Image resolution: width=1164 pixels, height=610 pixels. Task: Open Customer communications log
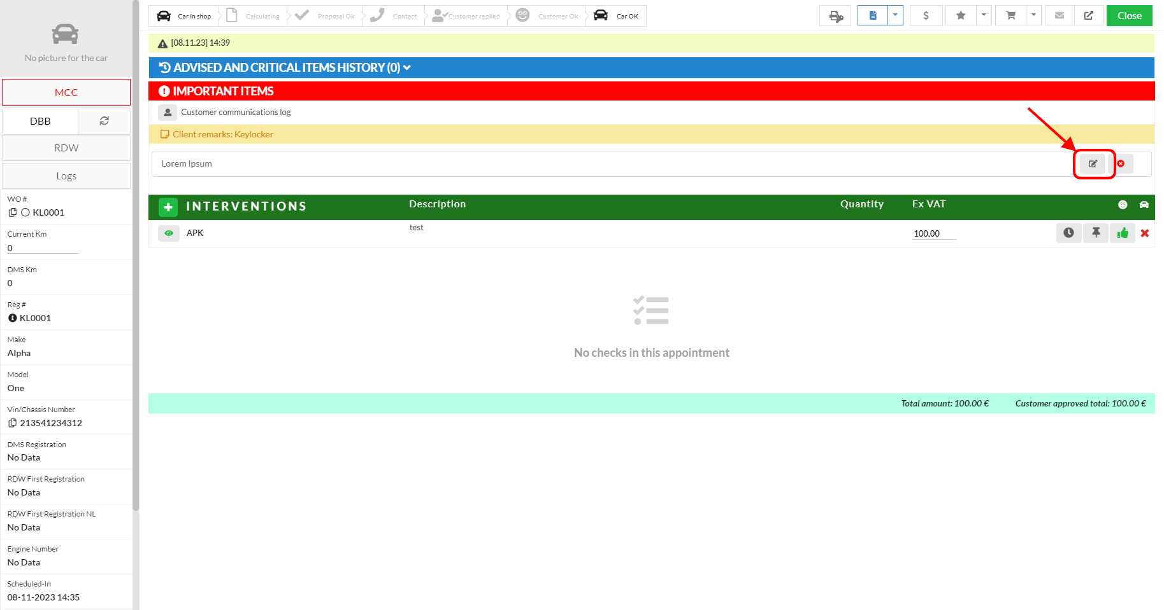tap(235, 113)
